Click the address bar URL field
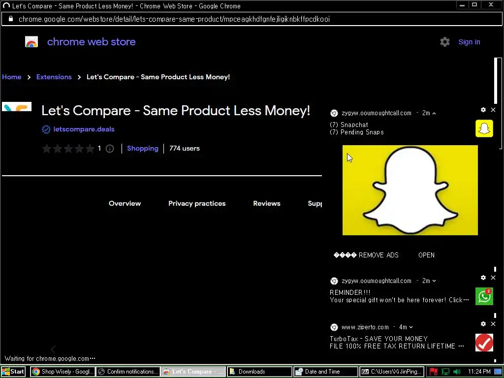The width and height of the screenshot is (504, 378). 252,19
